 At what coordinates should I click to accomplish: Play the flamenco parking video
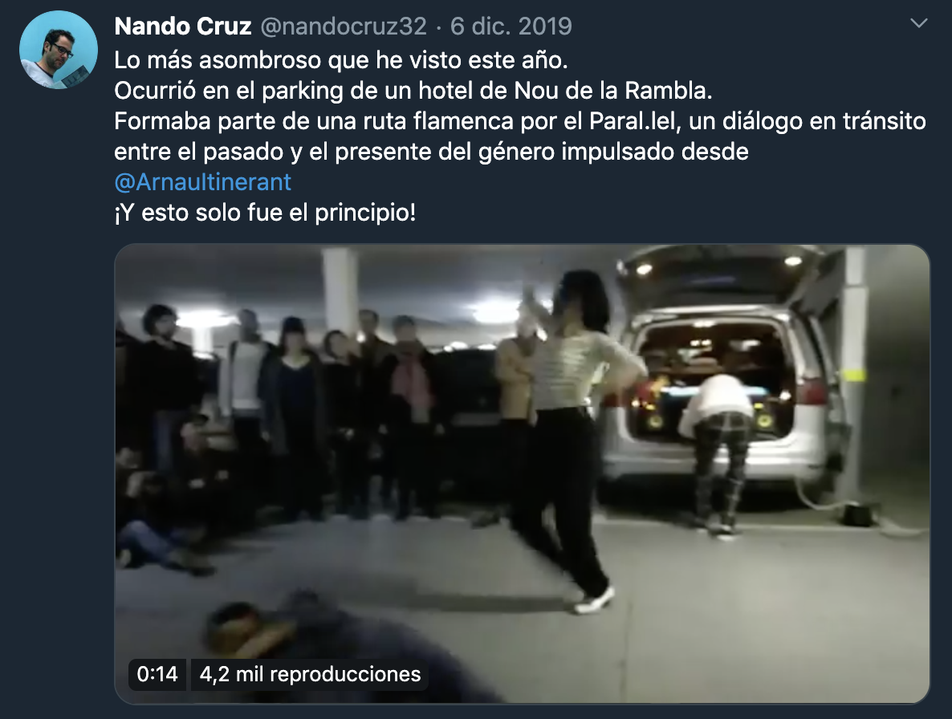[522, 474]
